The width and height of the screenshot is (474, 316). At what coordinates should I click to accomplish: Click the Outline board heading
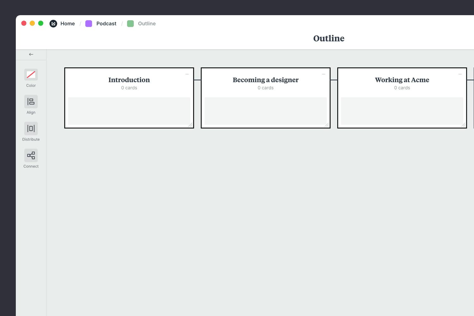click(x=329, y=39)
